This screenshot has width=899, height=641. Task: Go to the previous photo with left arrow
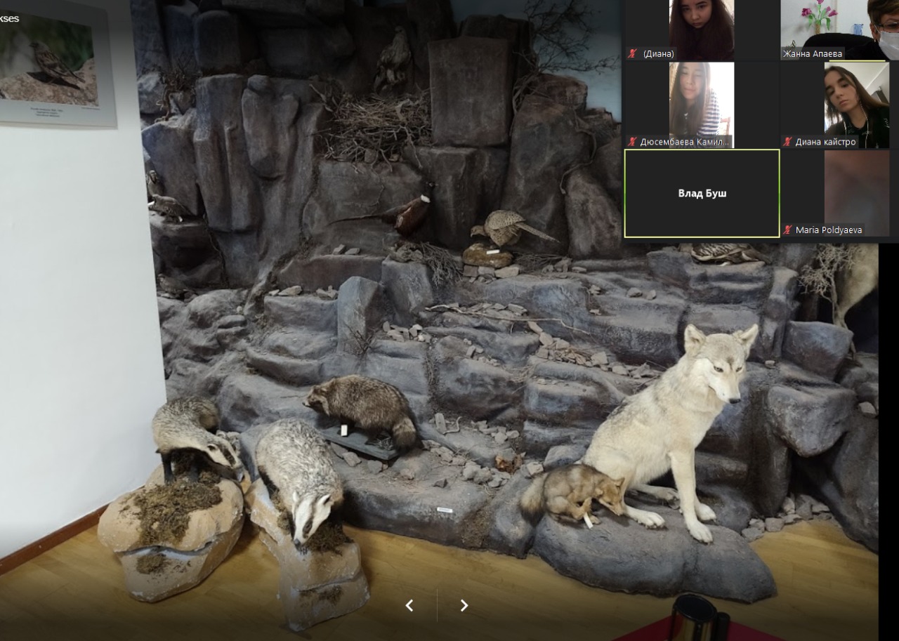(409, 605)
